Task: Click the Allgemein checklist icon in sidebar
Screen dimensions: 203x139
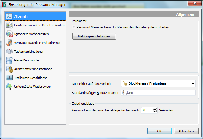Action: [9, 16]
